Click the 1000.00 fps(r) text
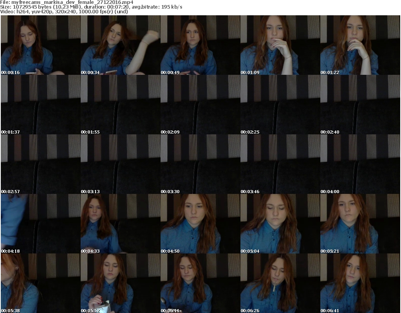The width and height of the screenshot is (401, 313). tap(96, 11)
